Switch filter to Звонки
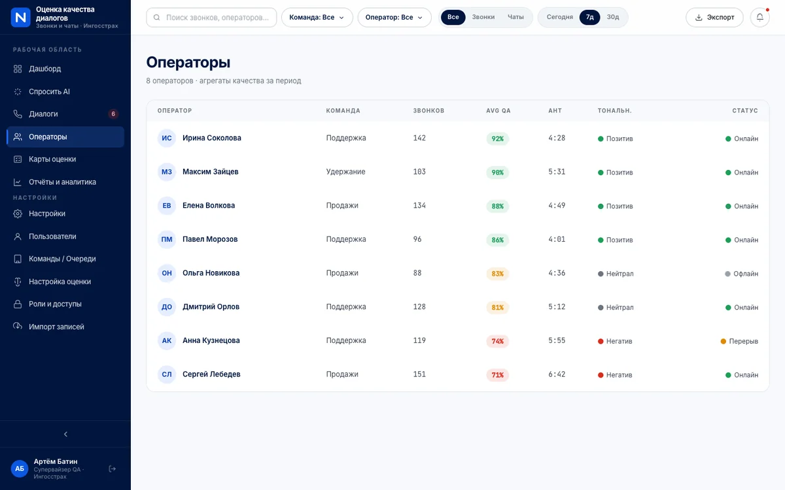Viewport: 785px width, 490px height. point(483,17)
